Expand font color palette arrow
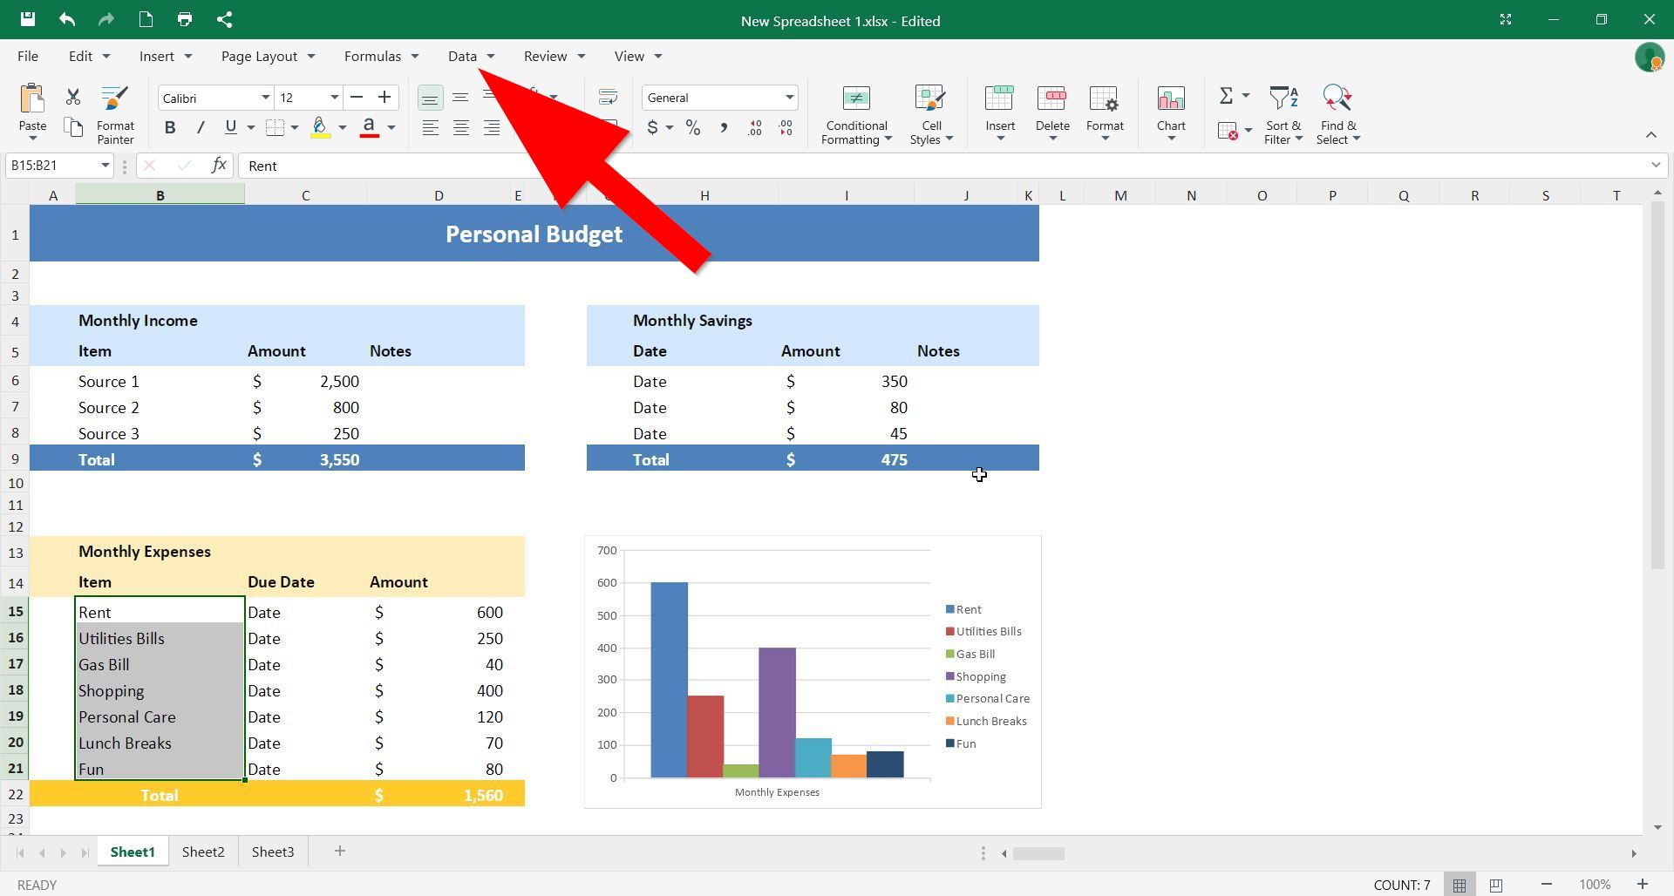 pyautogui.click(x=391, y=128)
